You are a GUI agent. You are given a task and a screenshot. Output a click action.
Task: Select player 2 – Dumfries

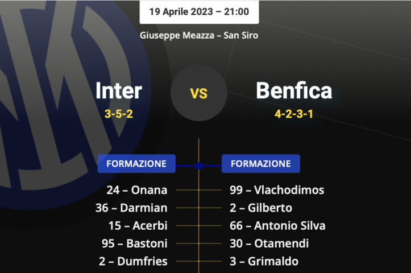click(x=133, y=262)
